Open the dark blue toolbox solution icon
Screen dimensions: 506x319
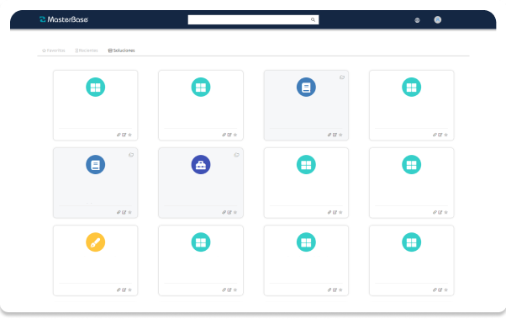click(x=201, y=164)
